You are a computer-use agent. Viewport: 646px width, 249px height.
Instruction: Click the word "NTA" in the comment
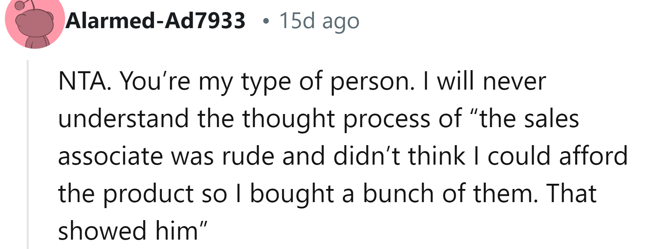click(83, 81)
